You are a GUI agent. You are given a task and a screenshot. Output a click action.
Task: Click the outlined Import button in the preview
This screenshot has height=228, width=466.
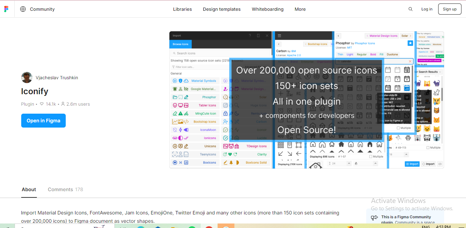[428, 164]
